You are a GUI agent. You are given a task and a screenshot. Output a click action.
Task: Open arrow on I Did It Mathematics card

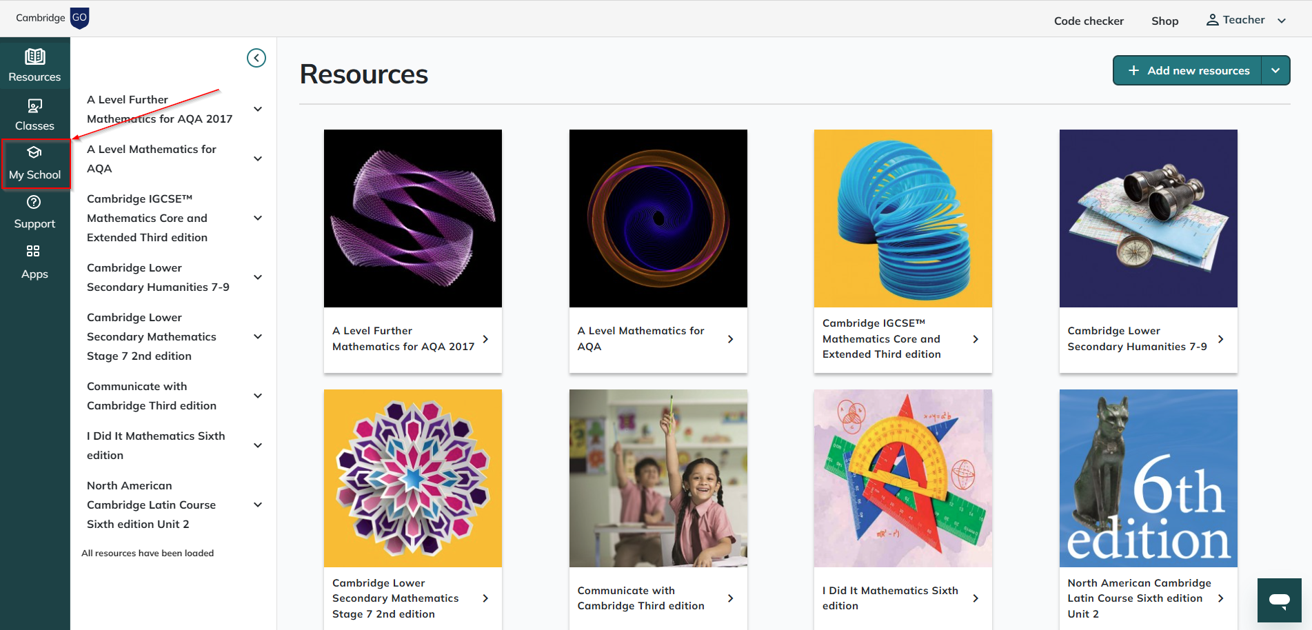tap(976, 598)
